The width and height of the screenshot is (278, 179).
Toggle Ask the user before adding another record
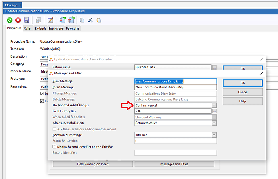click(55, 129)
